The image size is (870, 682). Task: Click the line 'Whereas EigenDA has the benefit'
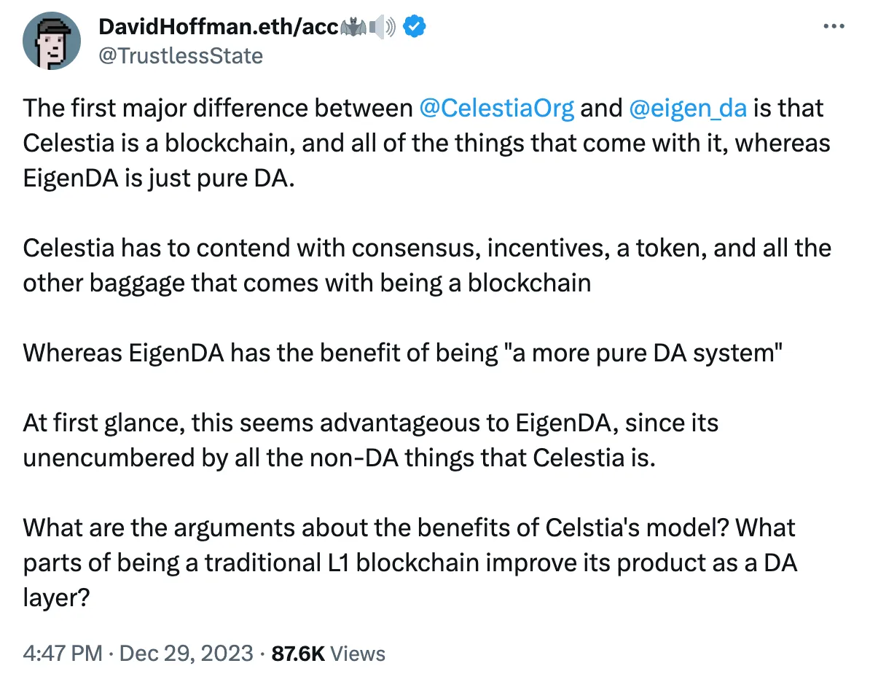tap(403, 353)
